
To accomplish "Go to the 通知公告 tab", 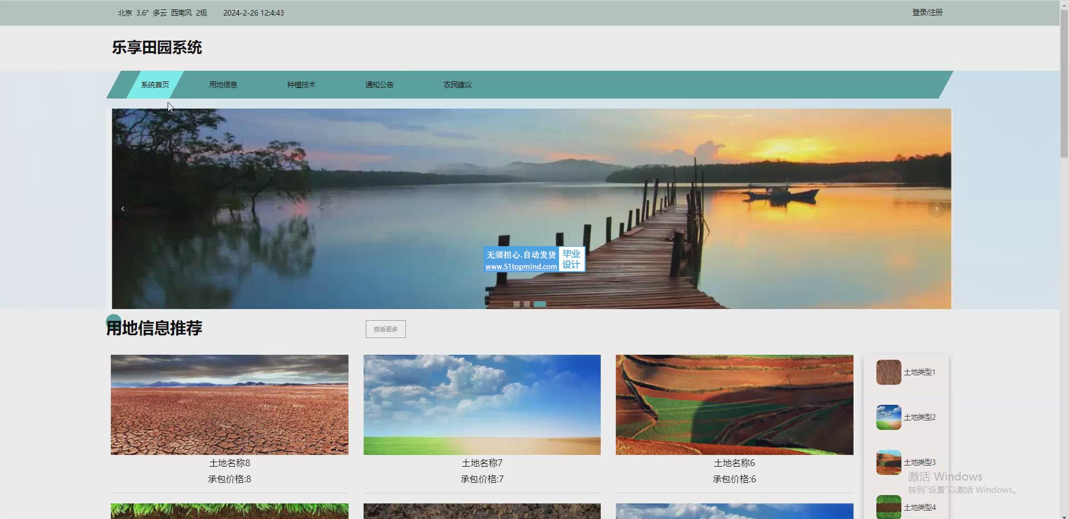I will click(x=379, y=85).
